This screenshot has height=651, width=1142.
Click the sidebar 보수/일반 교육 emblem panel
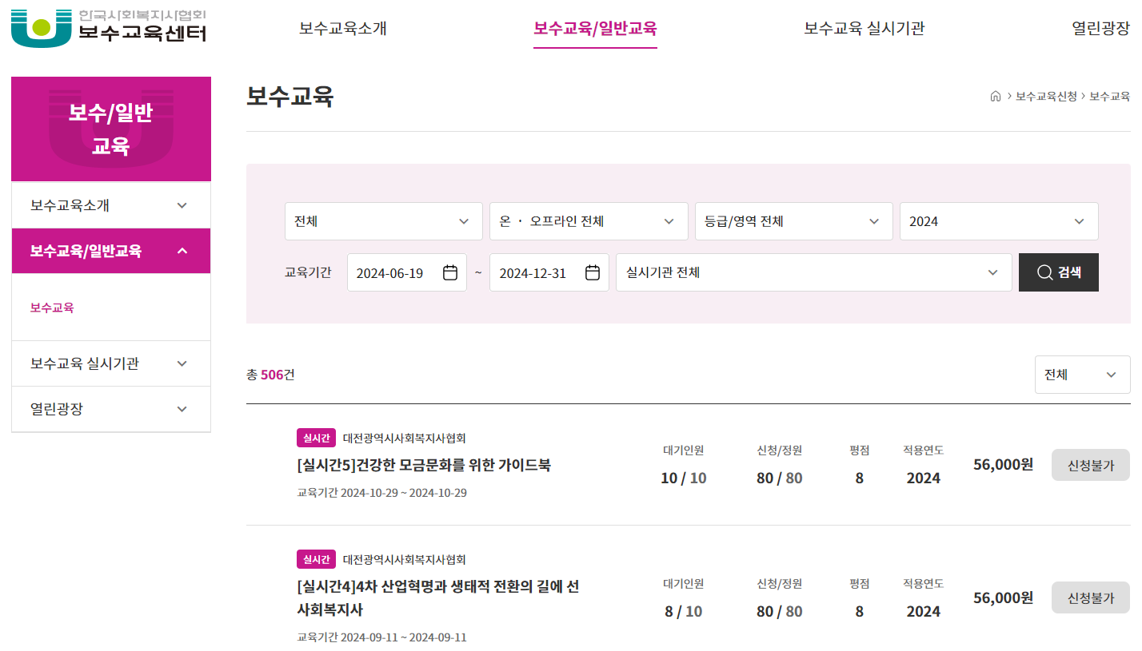click(x=110, y=129)
